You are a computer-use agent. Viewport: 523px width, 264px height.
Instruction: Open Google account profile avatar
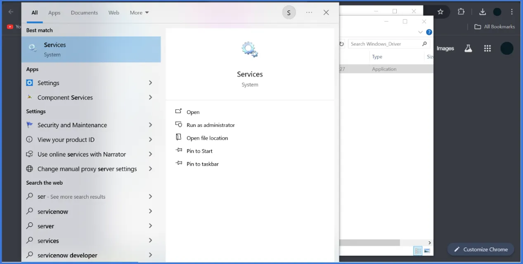(507, 48)
